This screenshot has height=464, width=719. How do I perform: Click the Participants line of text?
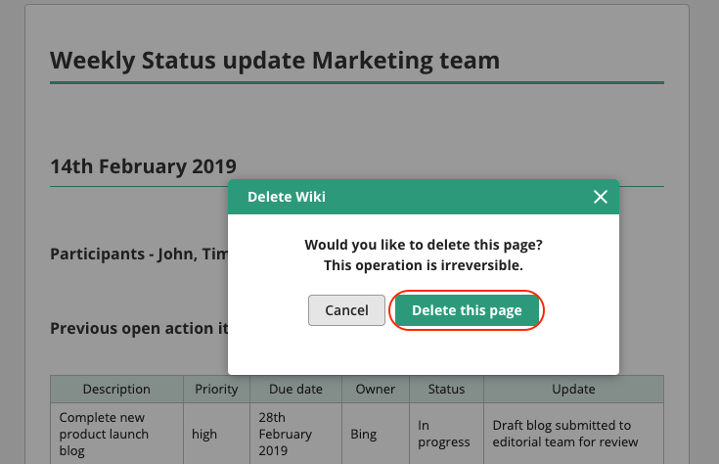point(138,255)
